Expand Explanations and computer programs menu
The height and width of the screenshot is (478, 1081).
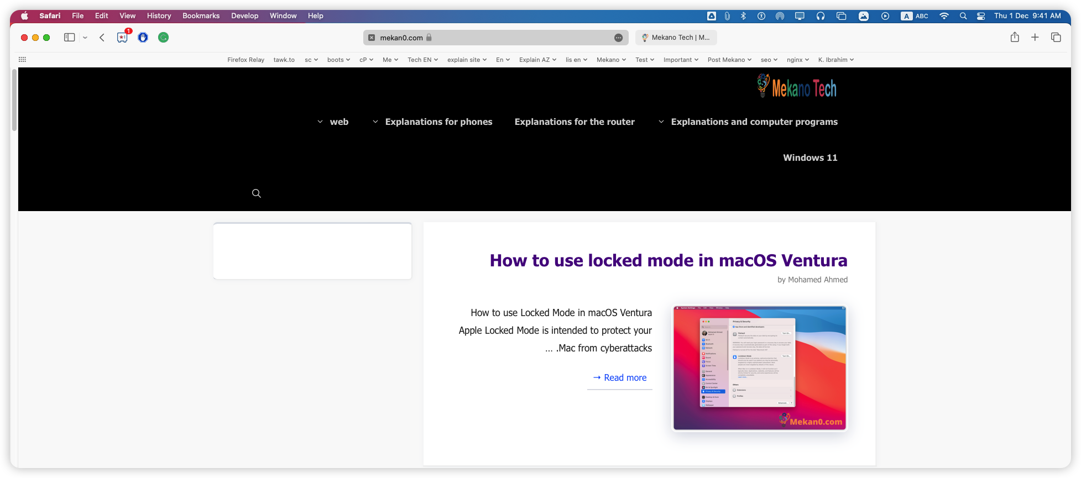coord(748,122)
